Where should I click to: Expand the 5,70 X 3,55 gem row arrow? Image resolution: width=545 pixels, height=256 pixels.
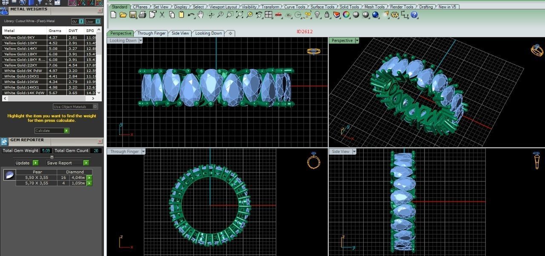click(x=89, y=183)
